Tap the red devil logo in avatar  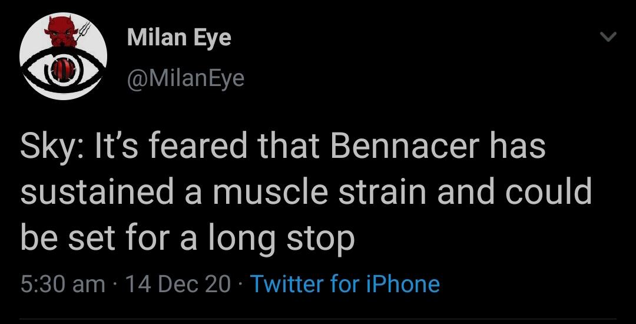(61, 32)
